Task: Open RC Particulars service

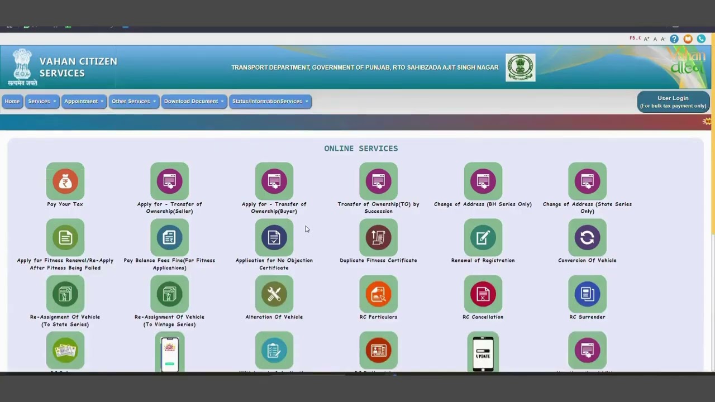Action: click(378, 294)
